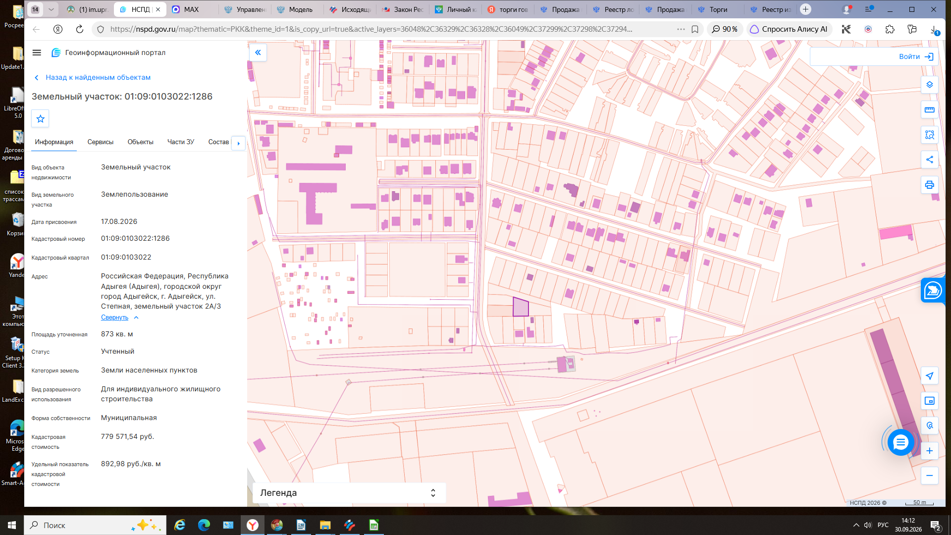Open a new browser tab

point(806,9)
